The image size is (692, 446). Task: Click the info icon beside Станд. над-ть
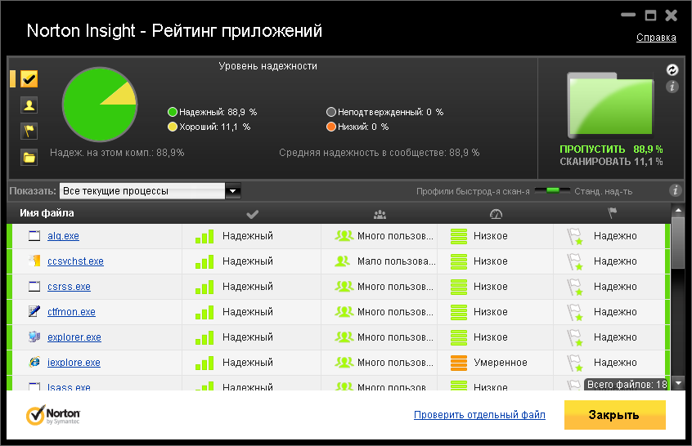point(675,190)
